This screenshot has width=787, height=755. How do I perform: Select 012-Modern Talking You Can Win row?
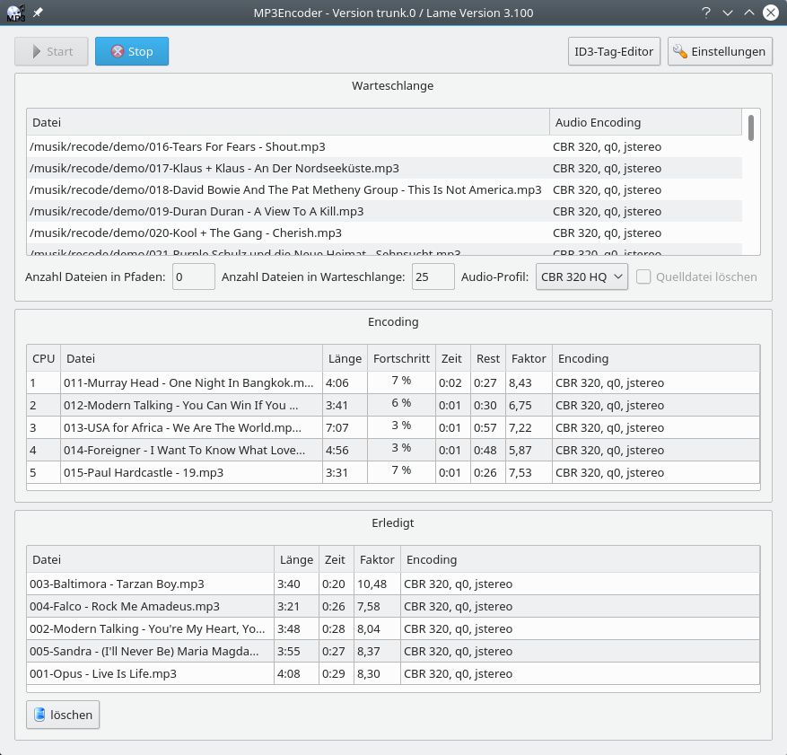[393, 405]
